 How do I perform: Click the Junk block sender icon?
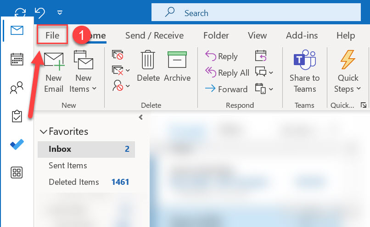(118, 86)
